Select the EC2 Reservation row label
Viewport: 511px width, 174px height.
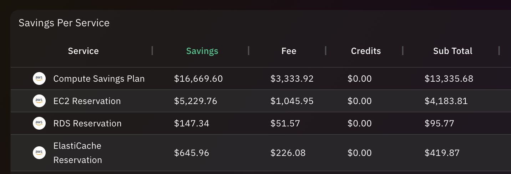[87, 101]
